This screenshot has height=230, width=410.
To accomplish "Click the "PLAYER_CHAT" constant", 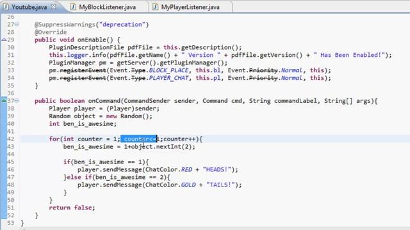I will 168,78.
